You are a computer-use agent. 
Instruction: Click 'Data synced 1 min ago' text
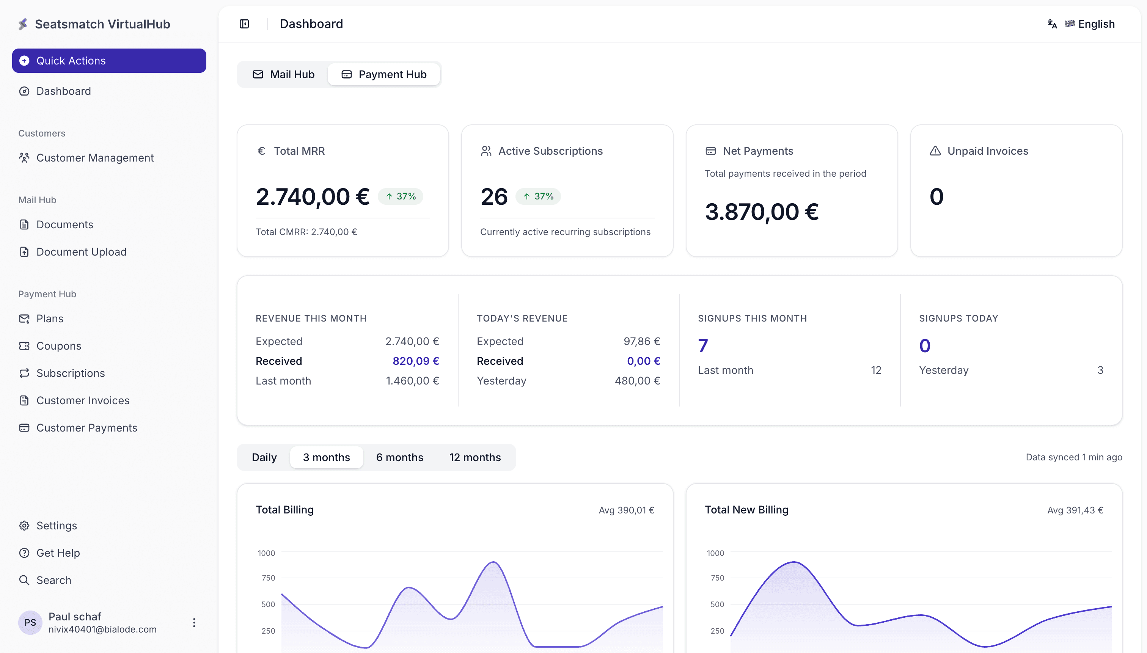(1074, 457)
